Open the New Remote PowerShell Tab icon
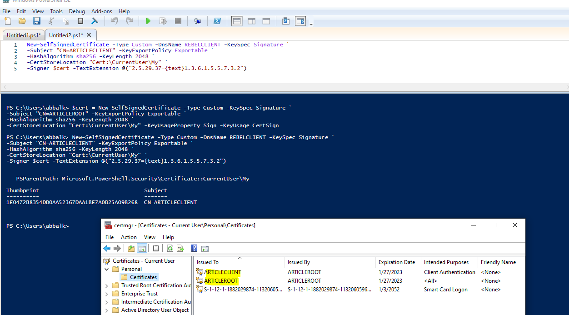Viewport: 569px width, 315px height. click(x=197, y=21)
